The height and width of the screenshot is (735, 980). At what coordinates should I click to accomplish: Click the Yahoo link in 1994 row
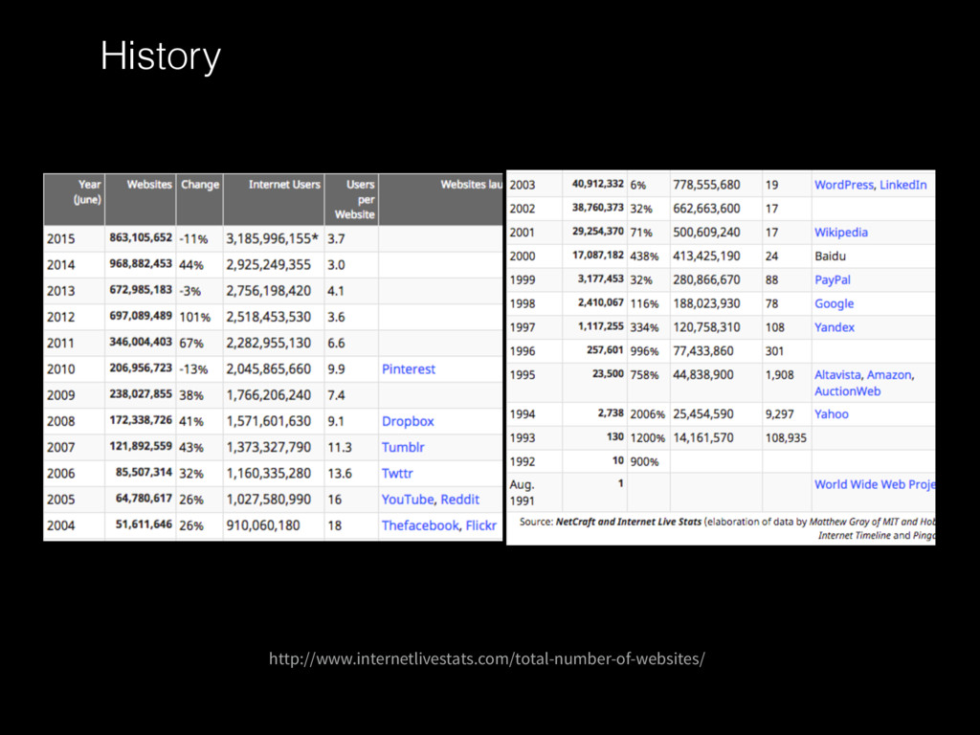832,413
